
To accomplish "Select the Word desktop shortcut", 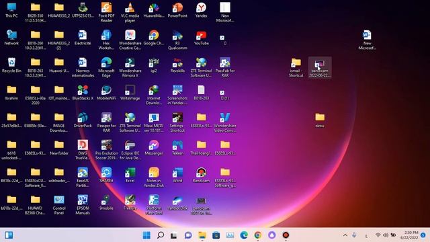I will 177,175.
